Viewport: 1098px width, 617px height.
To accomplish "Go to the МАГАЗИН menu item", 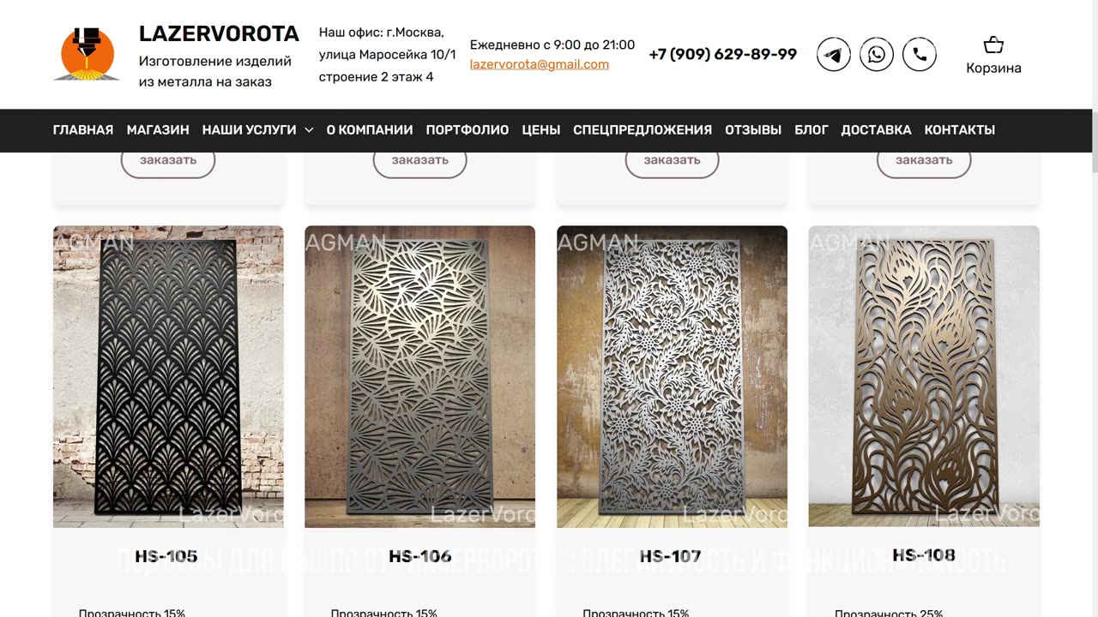I will (x=158, y=130).
